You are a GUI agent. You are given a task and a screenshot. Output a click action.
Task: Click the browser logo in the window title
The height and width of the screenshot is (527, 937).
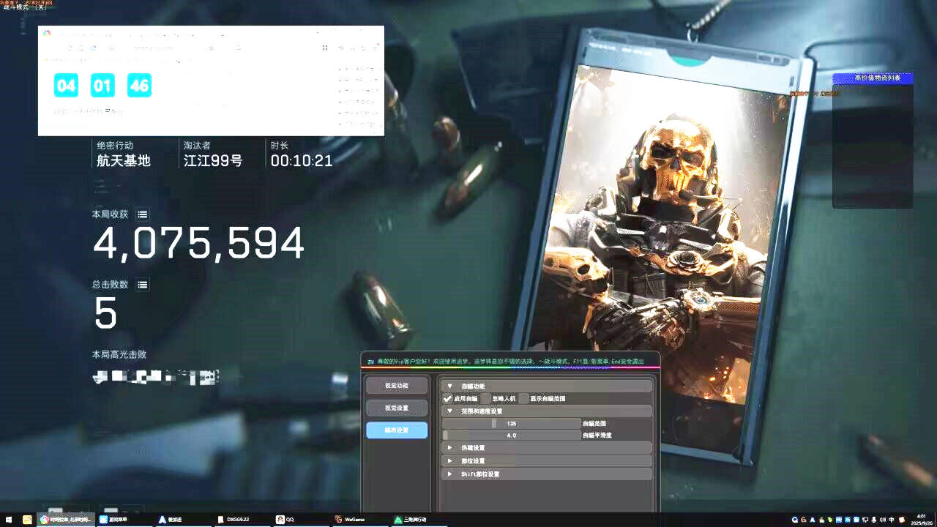[47, 33]
